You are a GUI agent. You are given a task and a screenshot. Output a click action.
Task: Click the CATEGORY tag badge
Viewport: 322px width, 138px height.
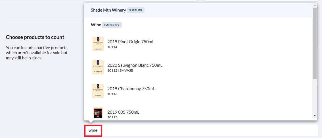click(112, 25)
